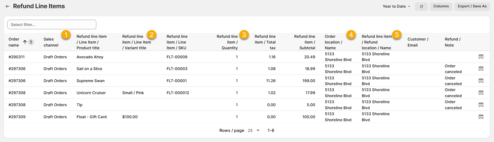Open the Export / Save As menu
This screenshot has height=142, width=494.
[472, 6]
